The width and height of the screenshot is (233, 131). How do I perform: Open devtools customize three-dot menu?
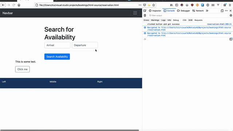point(226,11)
